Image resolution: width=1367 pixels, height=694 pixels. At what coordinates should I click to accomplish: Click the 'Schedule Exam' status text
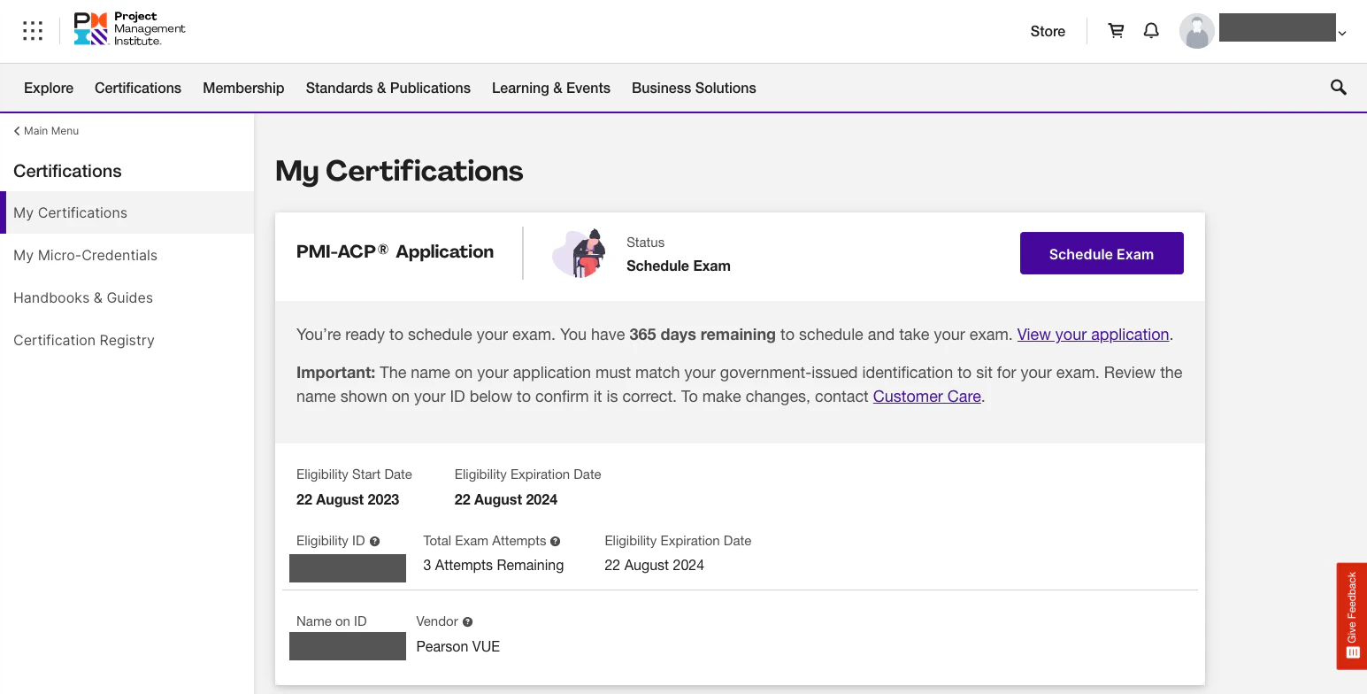(679, 266)
